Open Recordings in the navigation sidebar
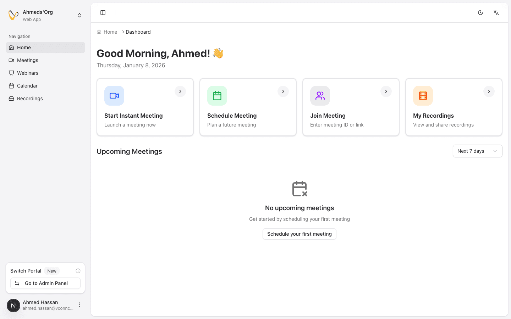The image size is (511, 319). (45, 99)
